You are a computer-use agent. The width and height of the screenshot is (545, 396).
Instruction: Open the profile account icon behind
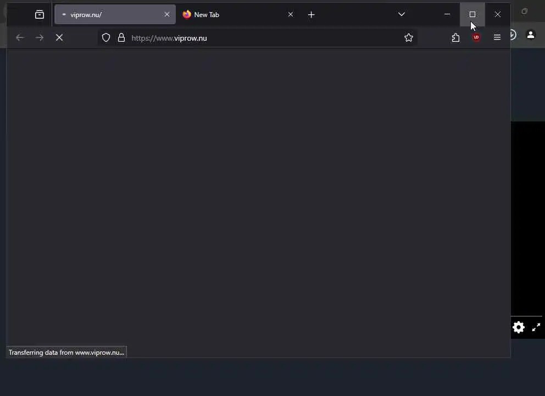(531, 35)
